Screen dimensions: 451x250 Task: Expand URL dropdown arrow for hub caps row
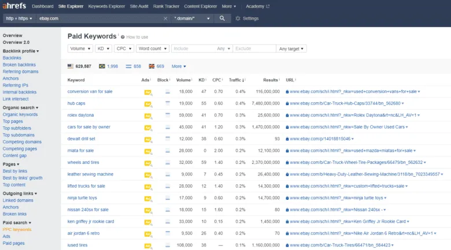(402, 103)
